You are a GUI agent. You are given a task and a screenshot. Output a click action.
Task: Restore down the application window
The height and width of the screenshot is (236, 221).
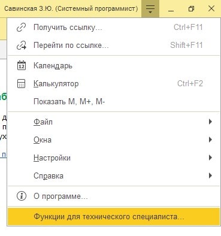[x=191, y=9]
